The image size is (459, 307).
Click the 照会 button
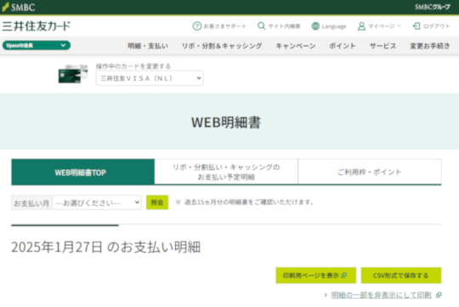pos(157,202)
